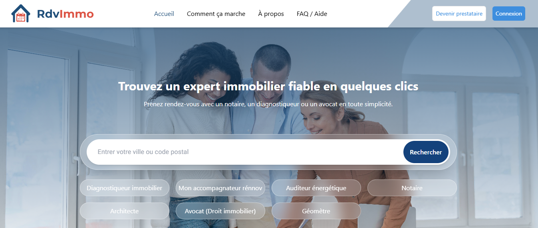Image resolution: width=538 pixels, height=228 pixels.
Task: Choose the Mon accompagnateur rénnov category
Action: pyautogui.click(x=220, y=188)
